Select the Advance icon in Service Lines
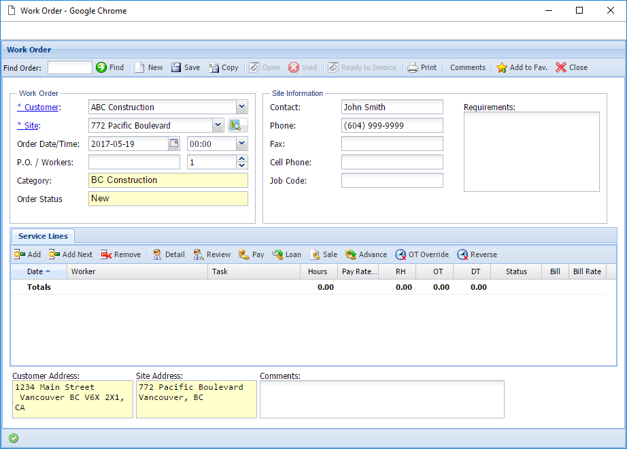The width and height of the screenshot is (627, 449). pos(365,254)
